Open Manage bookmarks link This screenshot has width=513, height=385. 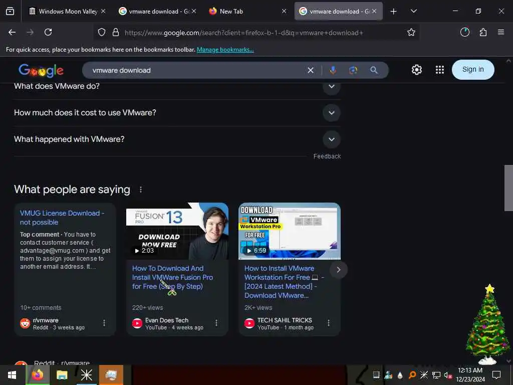click(225, 50)
